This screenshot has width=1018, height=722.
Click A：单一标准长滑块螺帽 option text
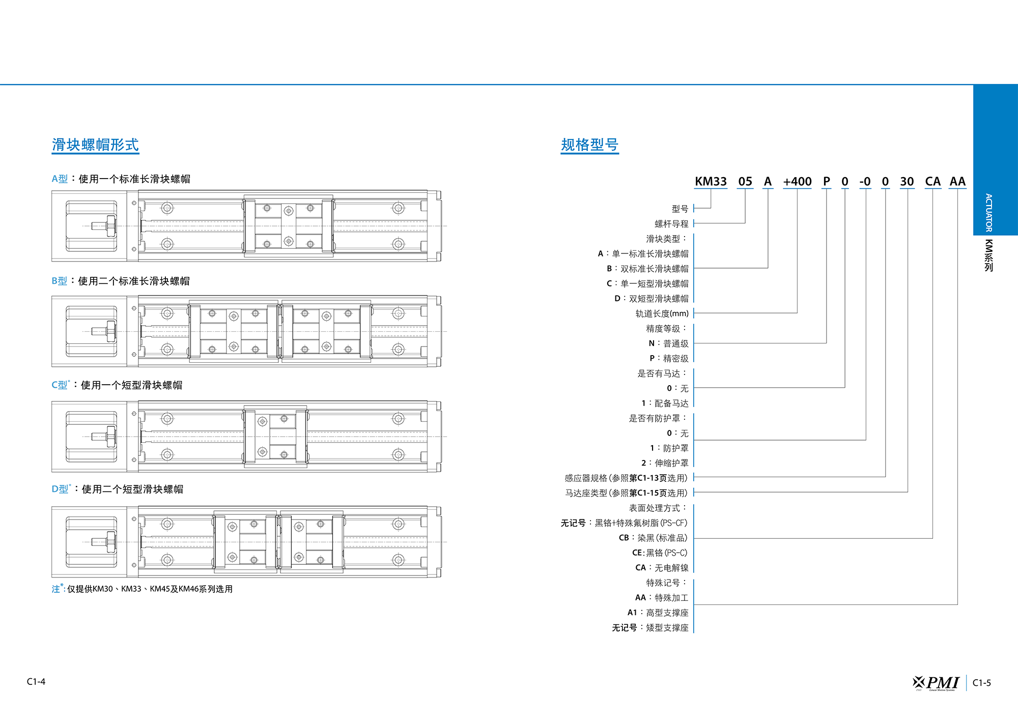[643, 253]
